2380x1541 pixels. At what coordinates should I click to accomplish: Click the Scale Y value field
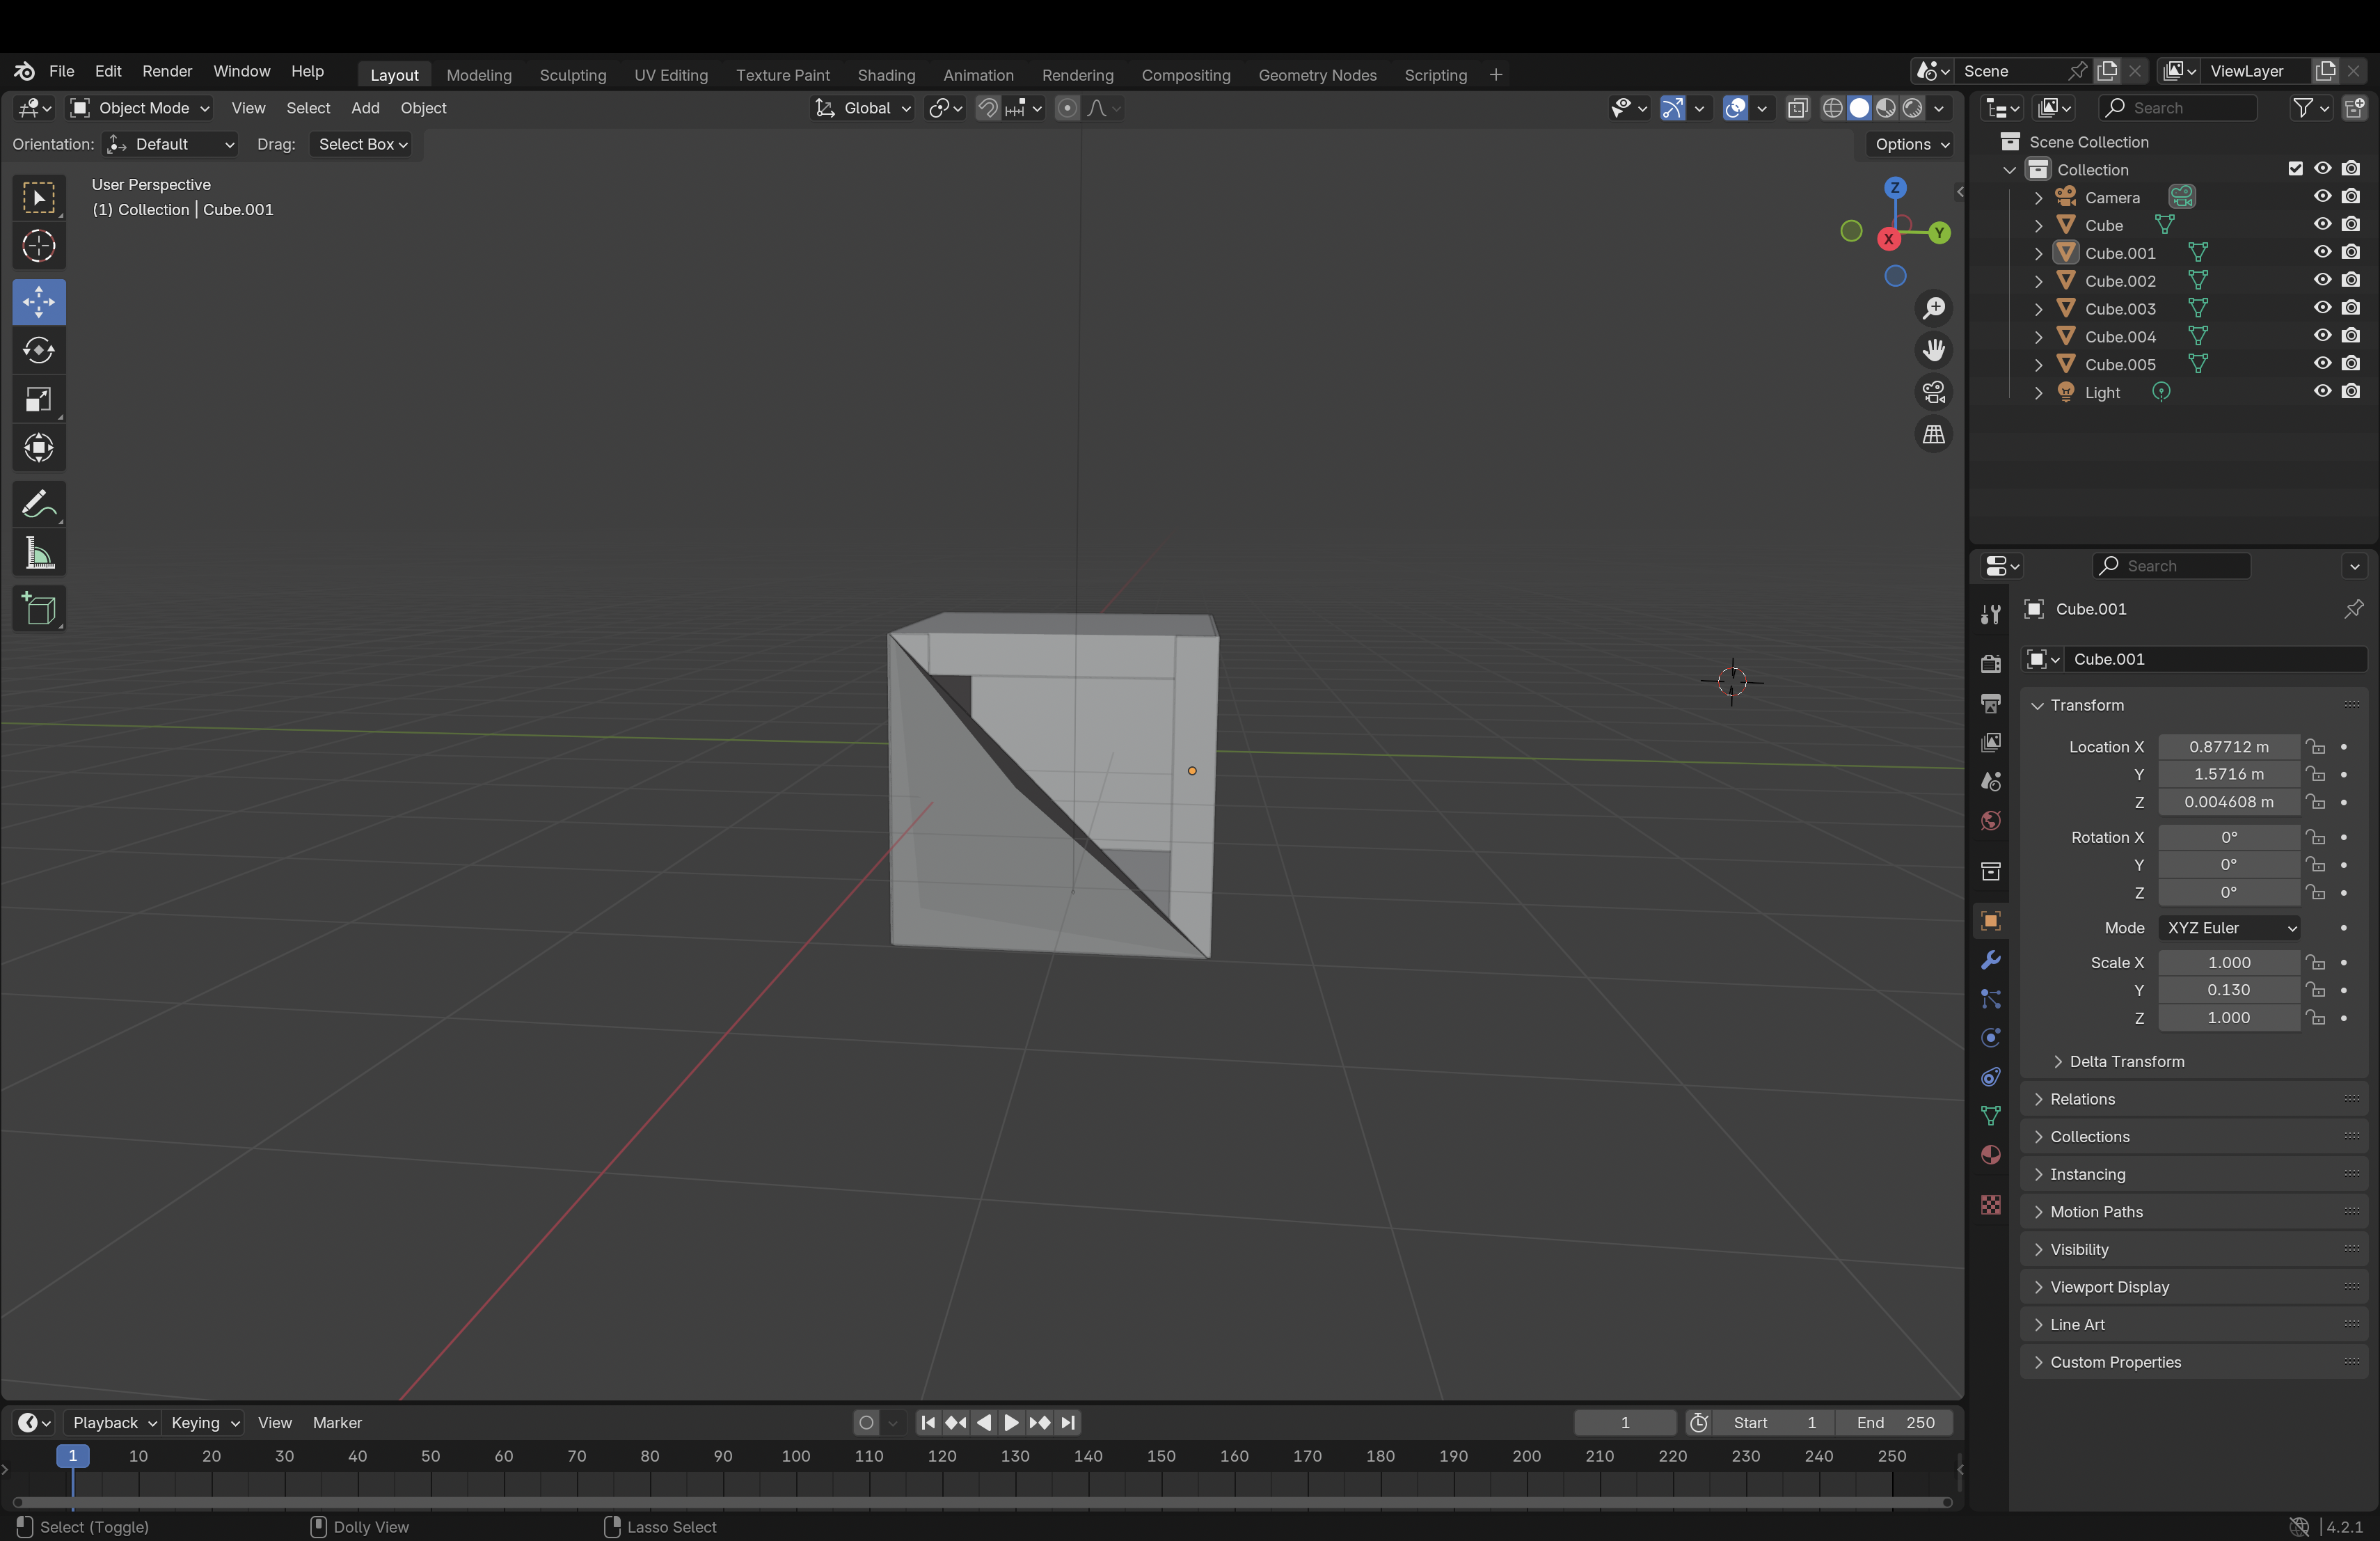tap(2228, 990)
